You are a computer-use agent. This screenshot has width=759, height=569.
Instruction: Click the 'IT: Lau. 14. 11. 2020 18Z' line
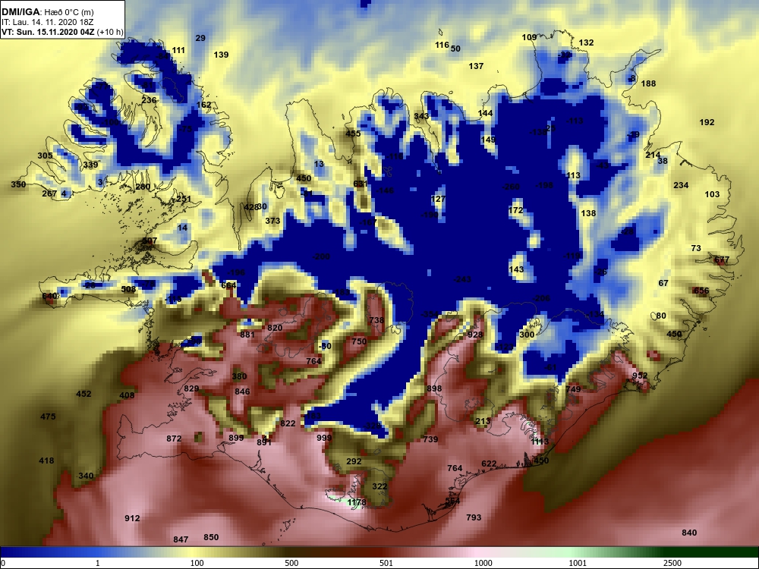[43, 22]
